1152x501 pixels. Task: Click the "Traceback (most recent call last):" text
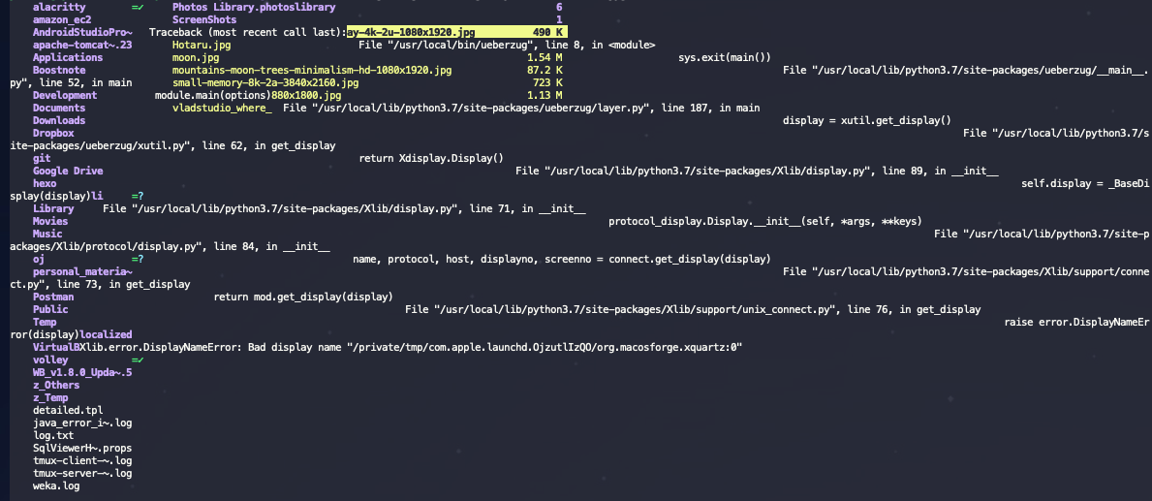pos(248,32)
